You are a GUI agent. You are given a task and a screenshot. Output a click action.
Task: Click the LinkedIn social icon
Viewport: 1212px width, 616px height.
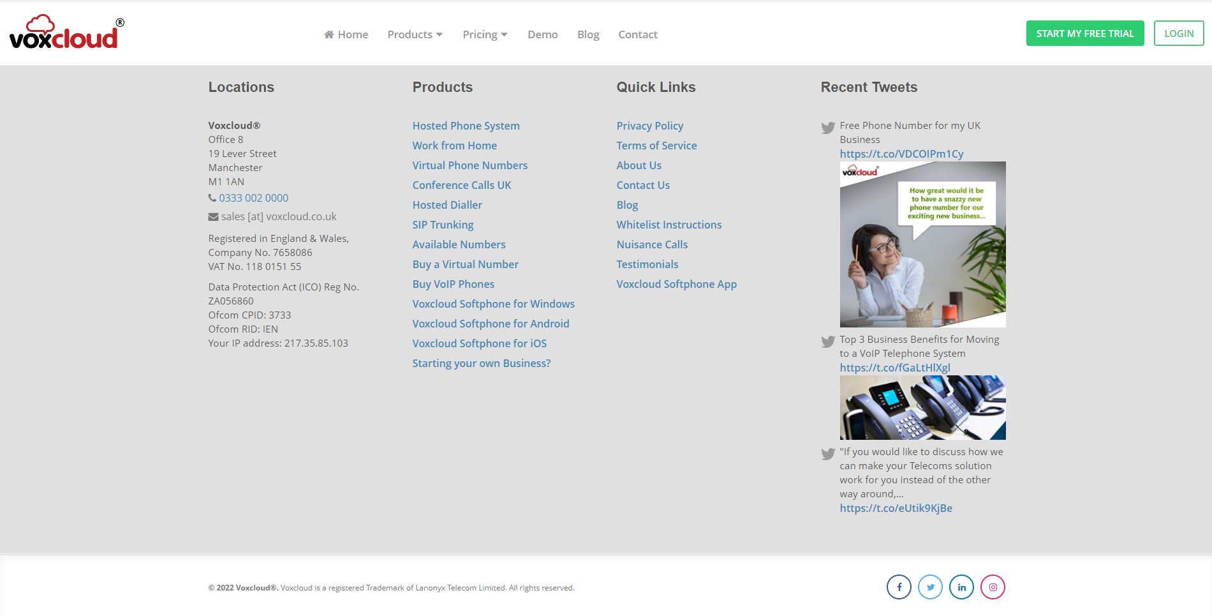click(961, 587)
